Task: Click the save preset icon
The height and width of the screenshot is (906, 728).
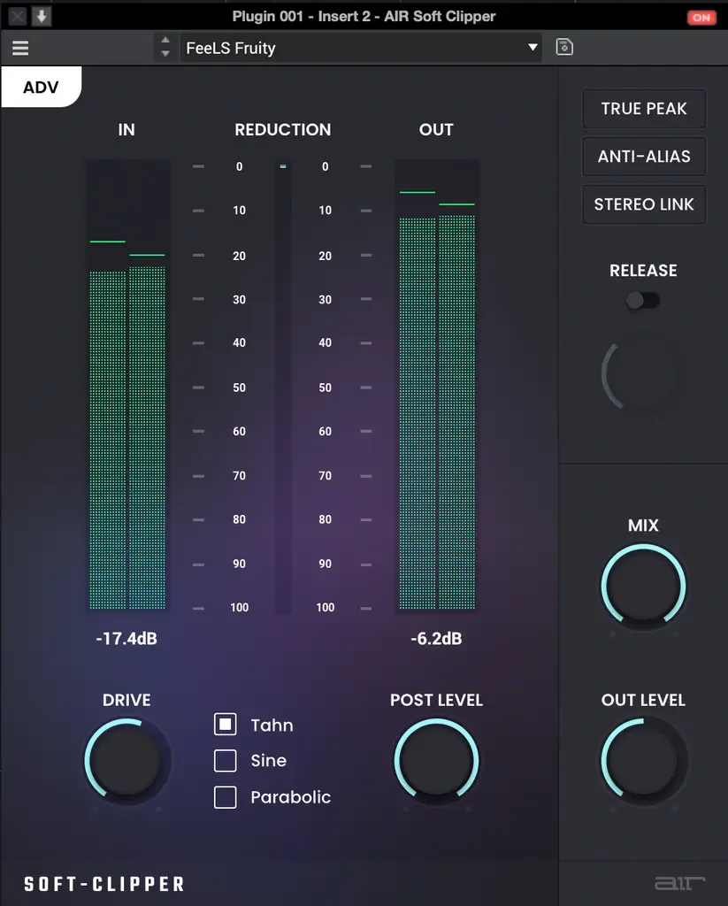Action: click(x=563, y=47)
